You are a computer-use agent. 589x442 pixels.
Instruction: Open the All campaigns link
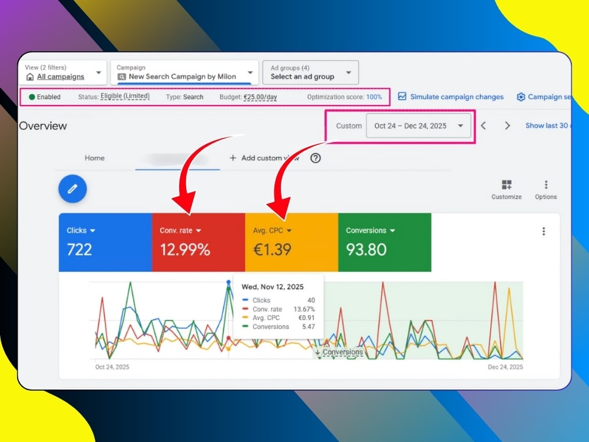[x=61, y=77]
